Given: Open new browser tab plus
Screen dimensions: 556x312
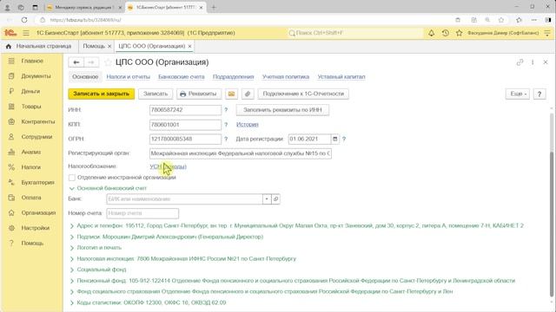Looking at the screenshot, I should tap(214, 7).
